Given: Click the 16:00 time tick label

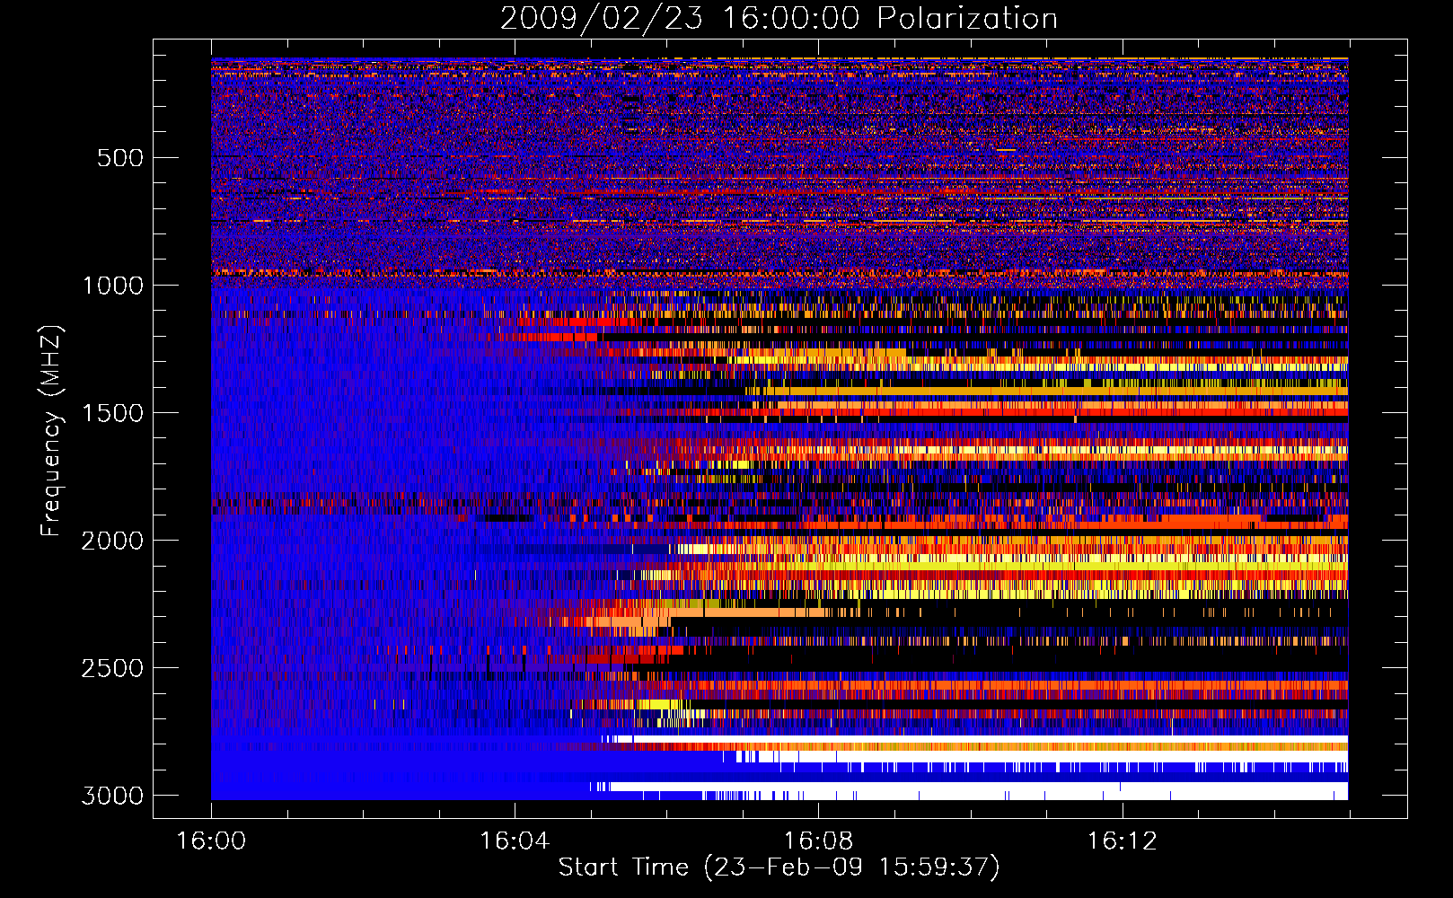Looking at the screenshot, I should point(211,841).
